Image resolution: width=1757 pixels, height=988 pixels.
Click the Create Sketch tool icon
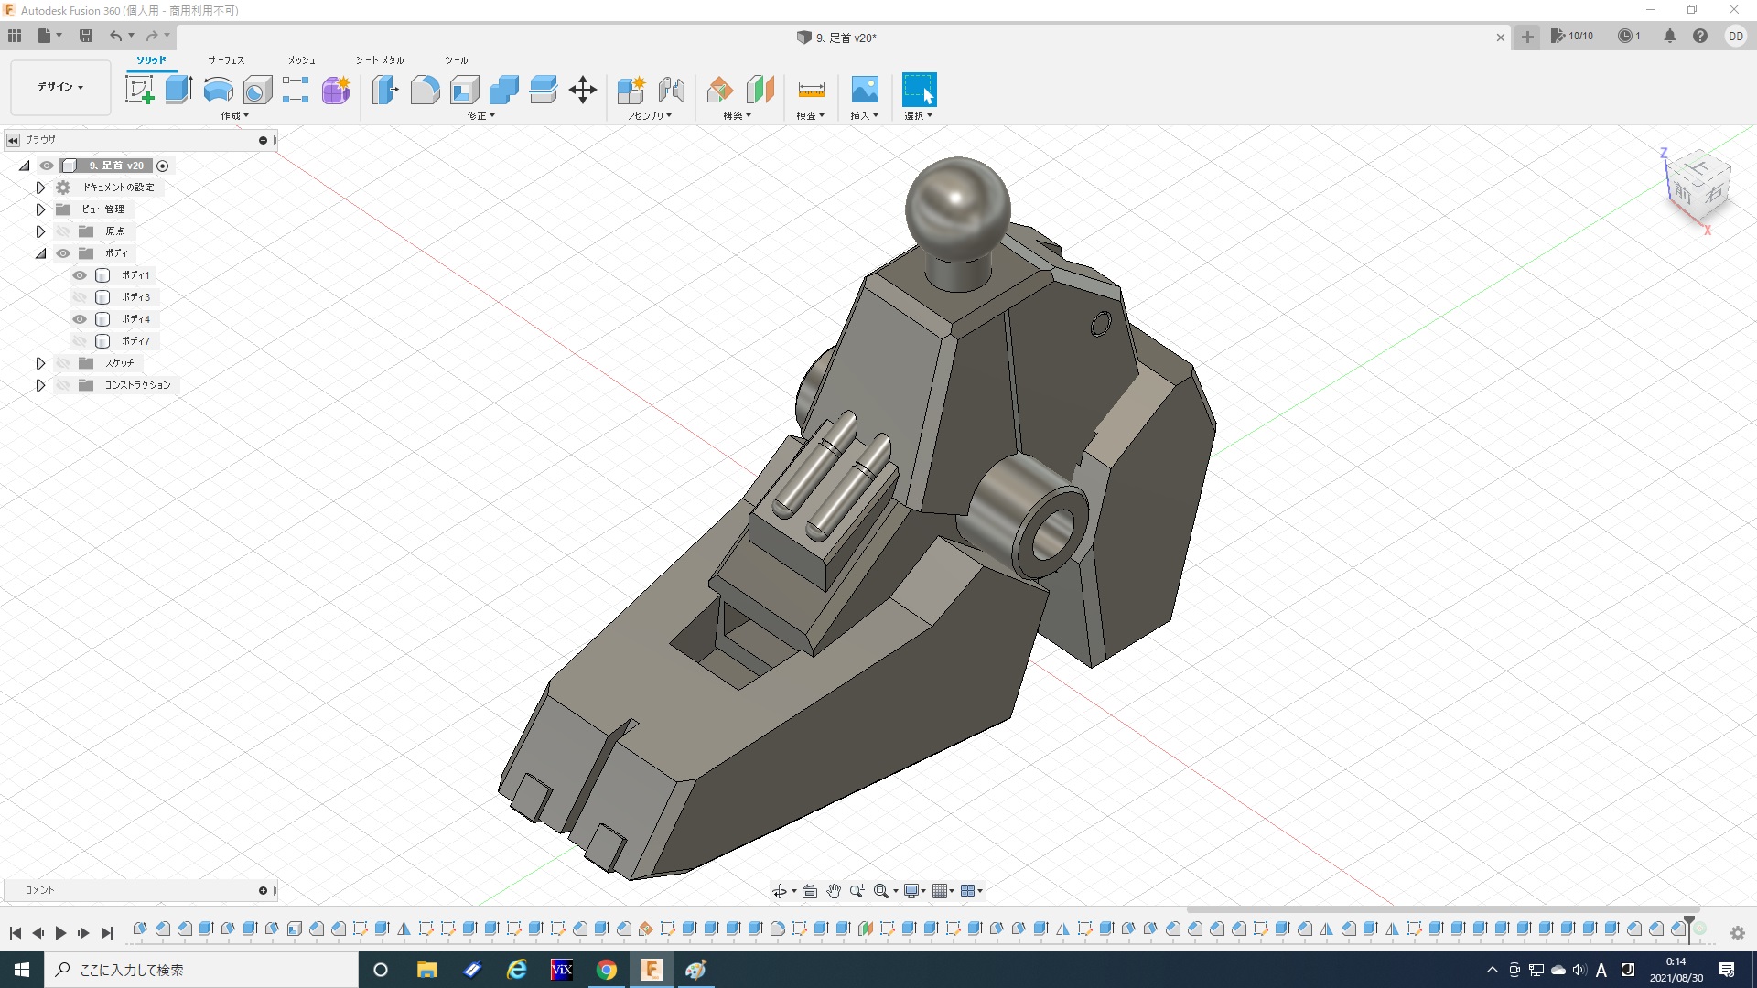click(139, 90)
